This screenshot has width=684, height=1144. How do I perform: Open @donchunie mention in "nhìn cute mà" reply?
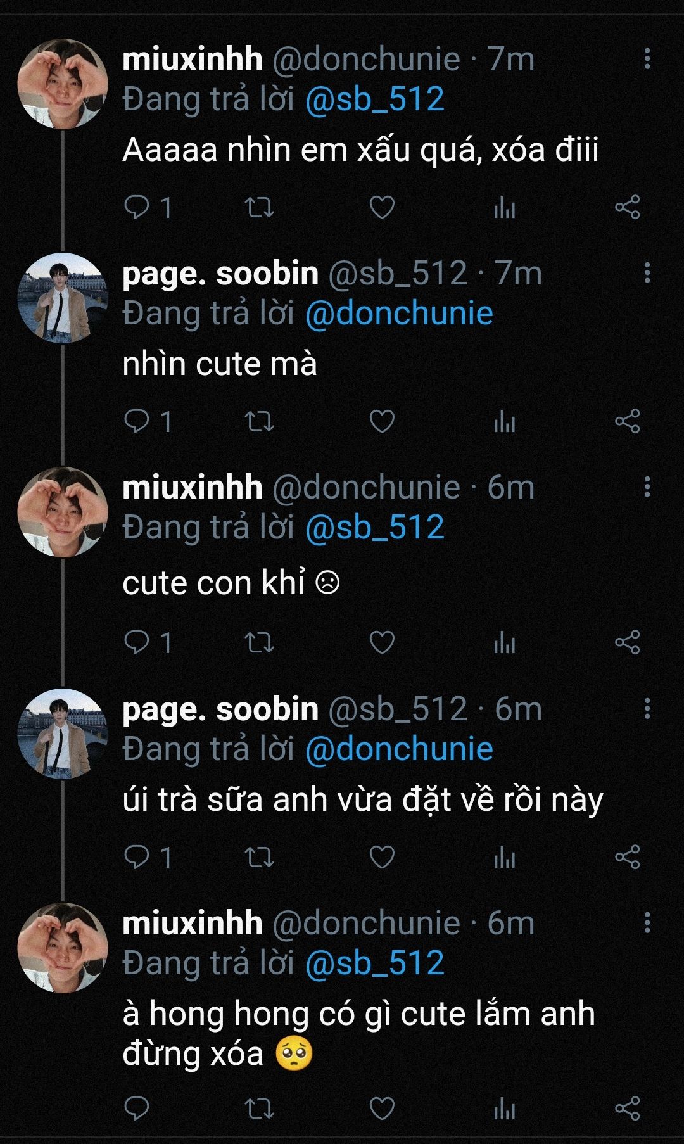pyautogui.click(x=398, y=314)
